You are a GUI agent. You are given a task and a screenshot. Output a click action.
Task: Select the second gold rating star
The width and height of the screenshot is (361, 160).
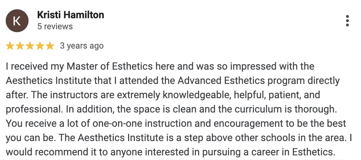point(20,46)
